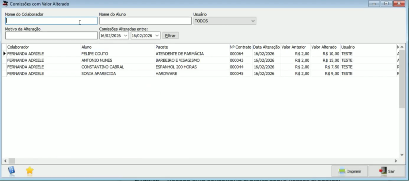409x181 pixels.
Task: Select the ATENDENTE DE FARMÁCIA cell
Action: [x=192, y=54]
